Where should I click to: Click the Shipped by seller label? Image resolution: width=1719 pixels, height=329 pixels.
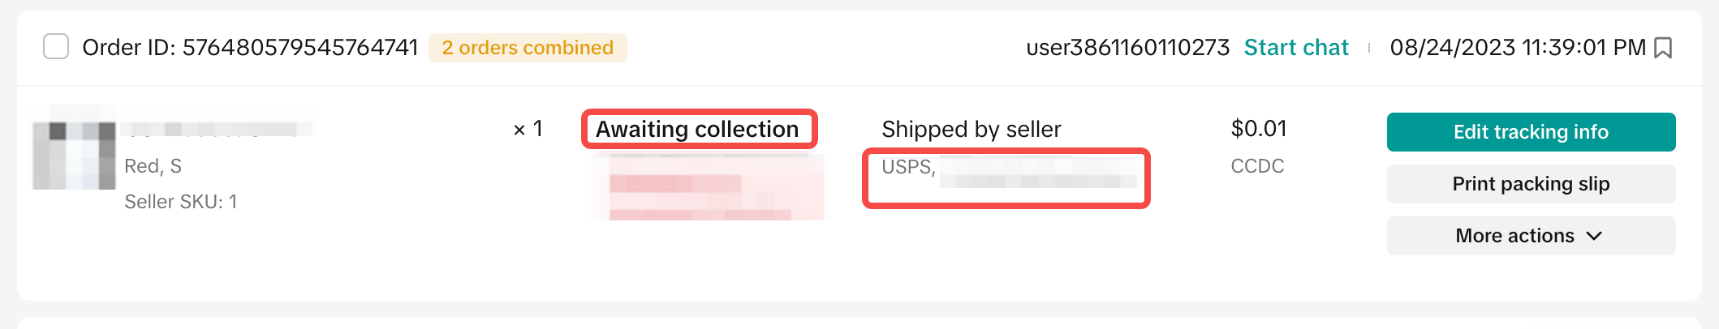pyautogui.click(x=972, y=129)
